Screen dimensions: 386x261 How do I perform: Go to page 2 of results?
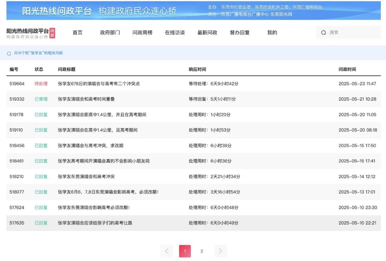(x=202, y=251)
